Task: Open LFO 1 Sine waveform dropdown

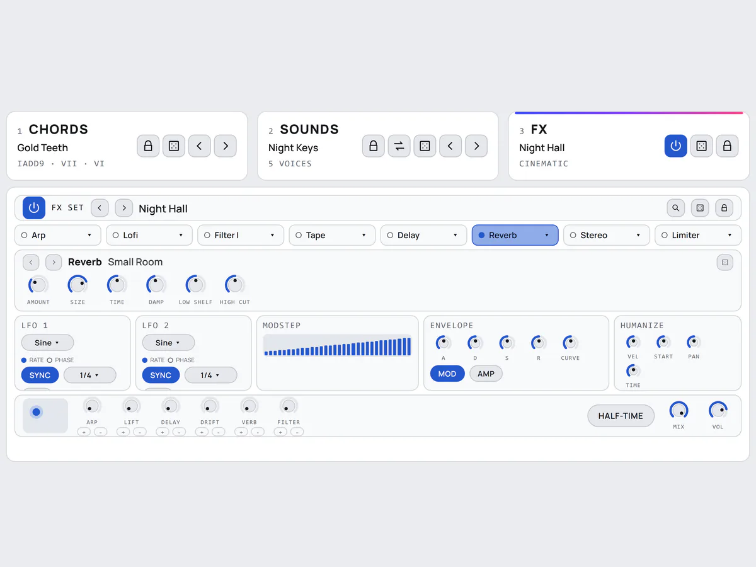Action: tap(47, 343)
